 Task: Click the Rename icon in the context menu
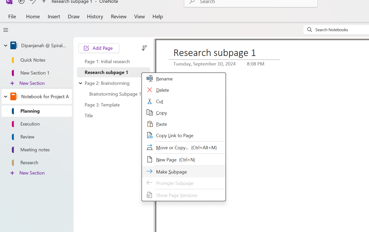point(150,78)
